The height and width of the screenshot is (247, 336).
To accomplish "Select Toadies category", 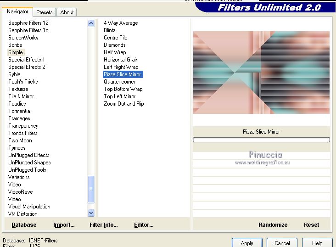I will tap(17, 104).
